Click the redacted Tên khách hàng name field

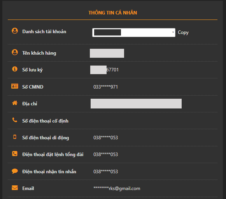point(107,53)
